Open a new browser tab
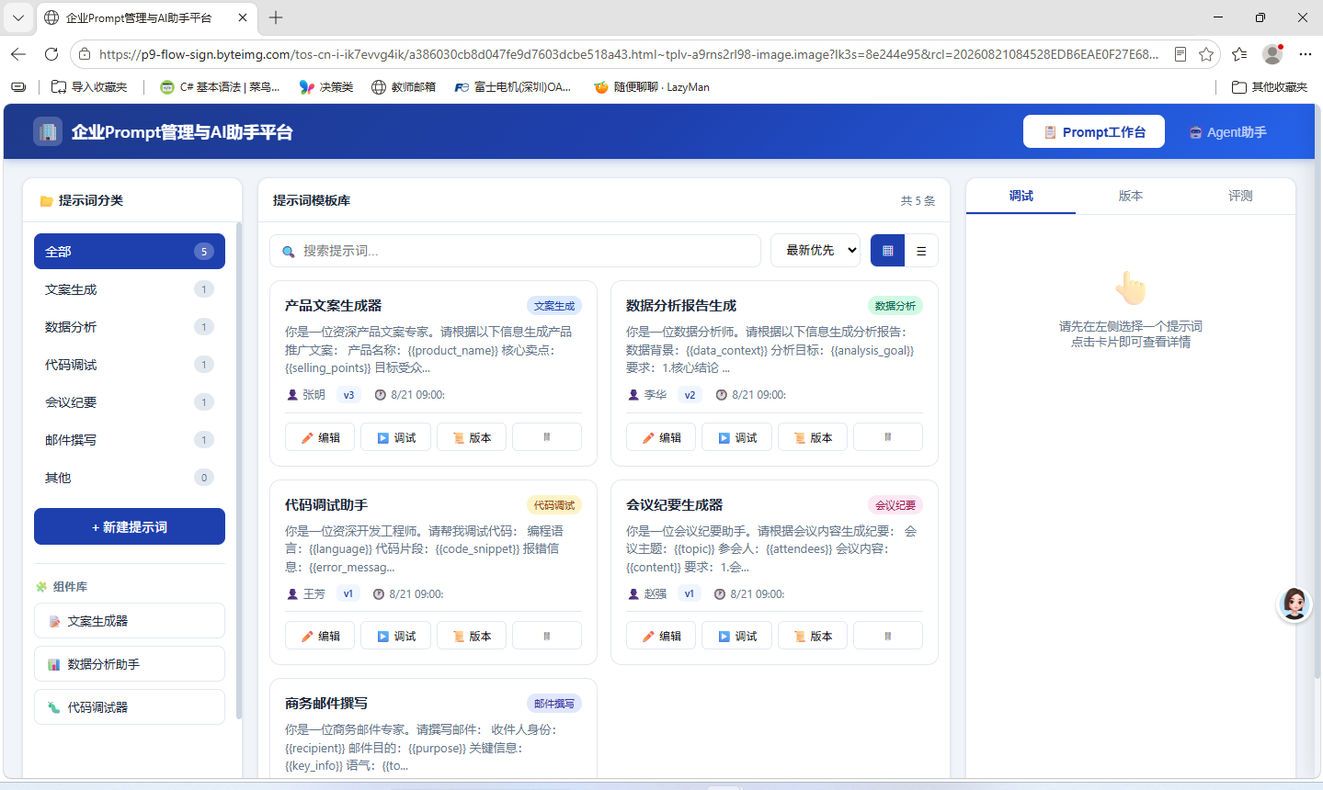Image resolution: width=1323 pixels, height=790 pixels. click(276, 17)
